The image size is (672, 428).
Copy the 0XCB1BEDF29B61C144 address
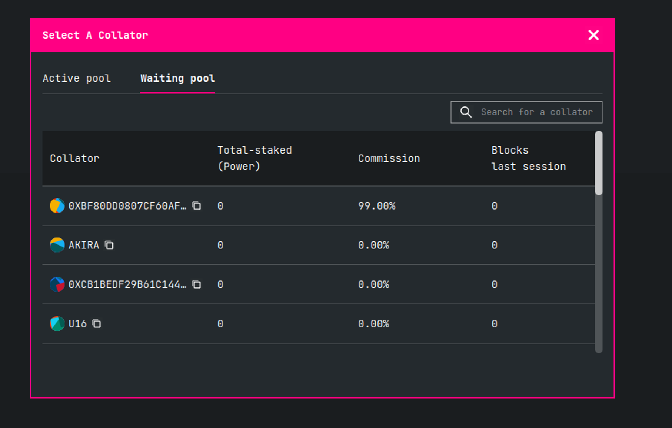point(197,284)
